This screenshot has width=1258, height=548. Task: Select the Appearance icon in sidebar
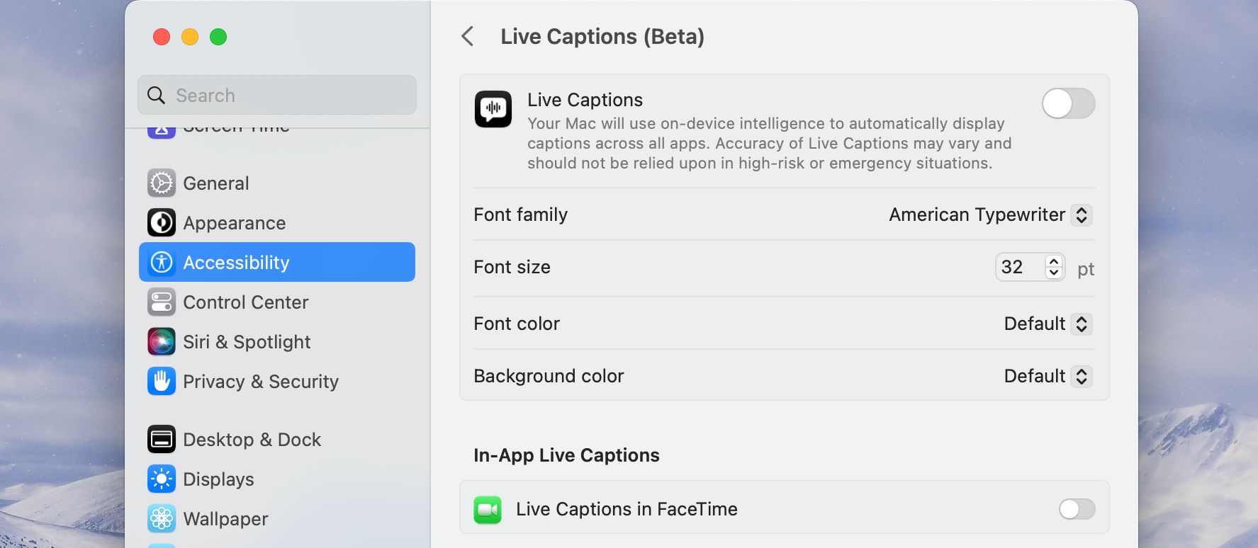click(x=162, y=223)
